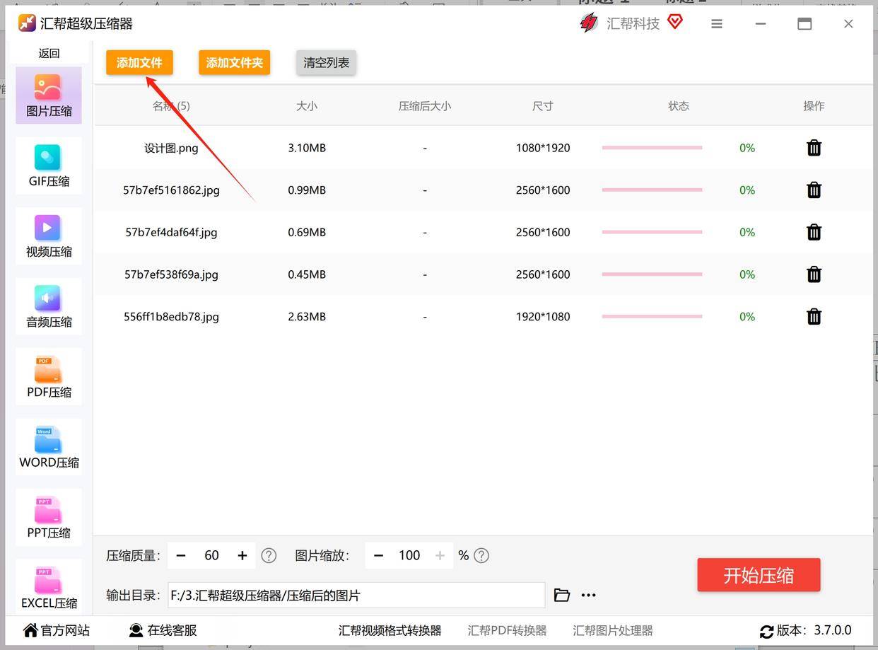Increase image scaling with plus

point(440,556)
